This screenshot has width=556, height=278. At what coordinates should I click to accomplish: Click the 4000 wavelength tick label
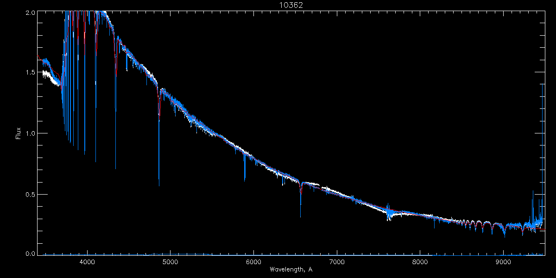(x=87, y=262)
